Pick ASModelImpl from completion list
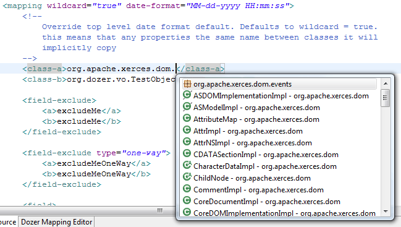401x227 pixels. coord(279,108)
